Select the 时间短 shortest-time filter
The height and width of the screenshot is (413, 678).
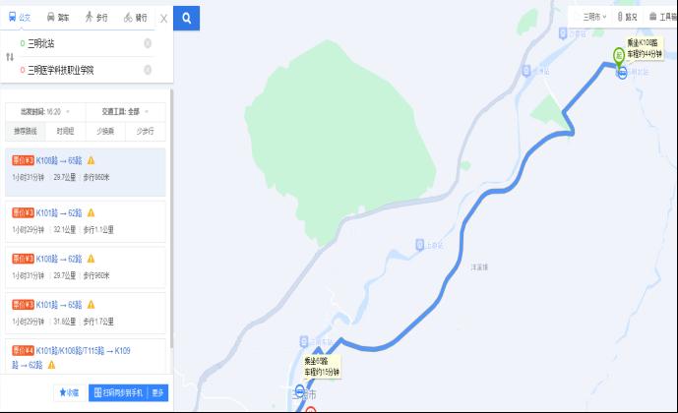coord(65,132)
